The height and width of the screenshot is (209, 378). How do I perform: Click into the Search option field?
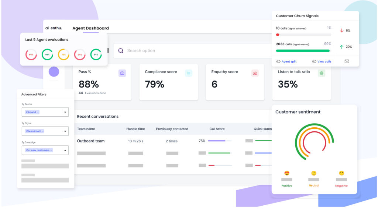click(193, 51)
